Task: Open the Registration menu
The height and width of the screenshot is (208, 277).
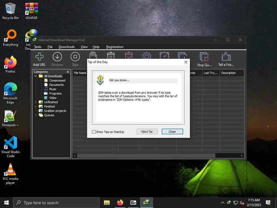Action: (x=115, y=47)
